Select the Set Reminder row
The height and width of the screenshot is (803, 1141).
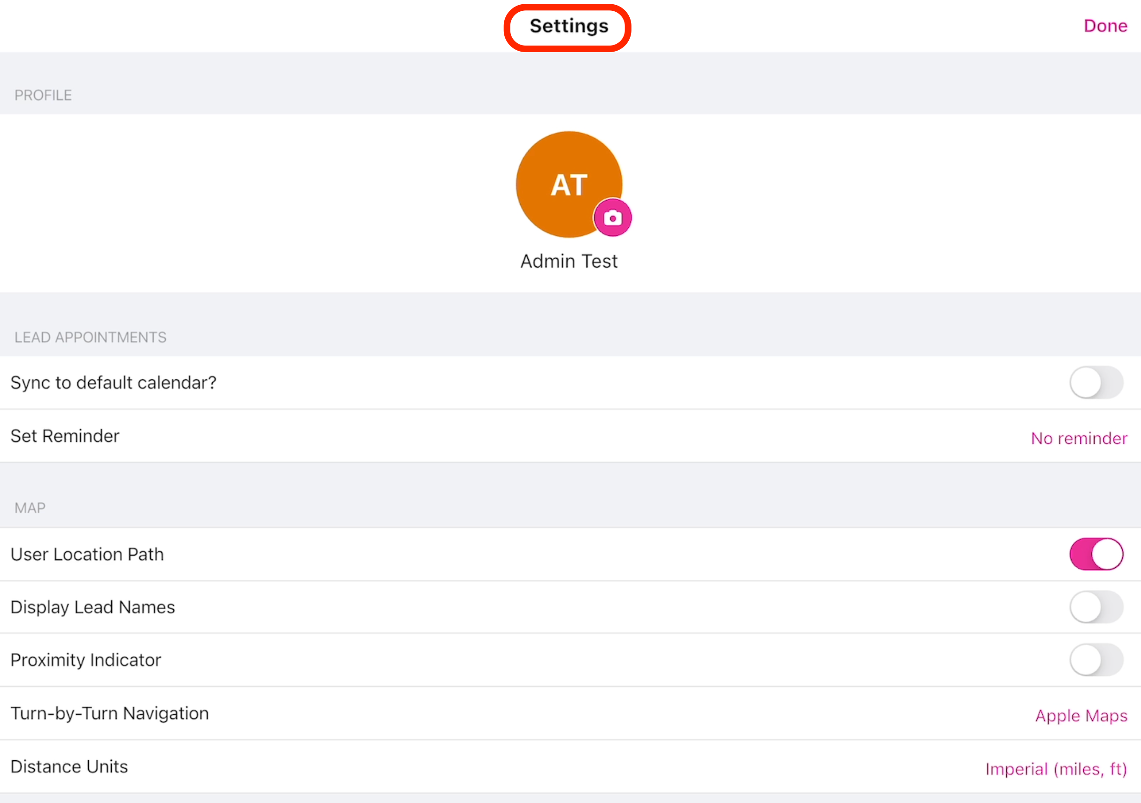pos(65,436)
